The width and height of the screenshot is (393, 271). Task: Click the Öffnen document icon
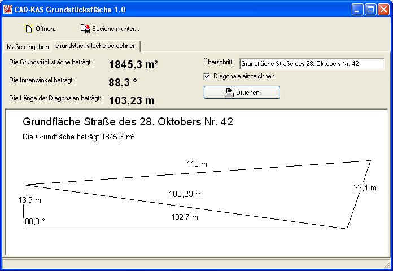tap(29, 29)
